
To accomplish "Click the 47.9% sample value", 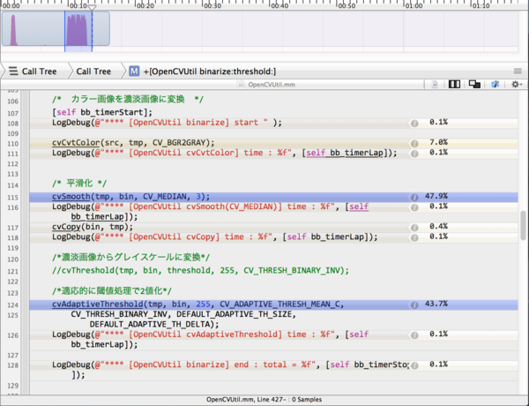I will pos(436,196).
